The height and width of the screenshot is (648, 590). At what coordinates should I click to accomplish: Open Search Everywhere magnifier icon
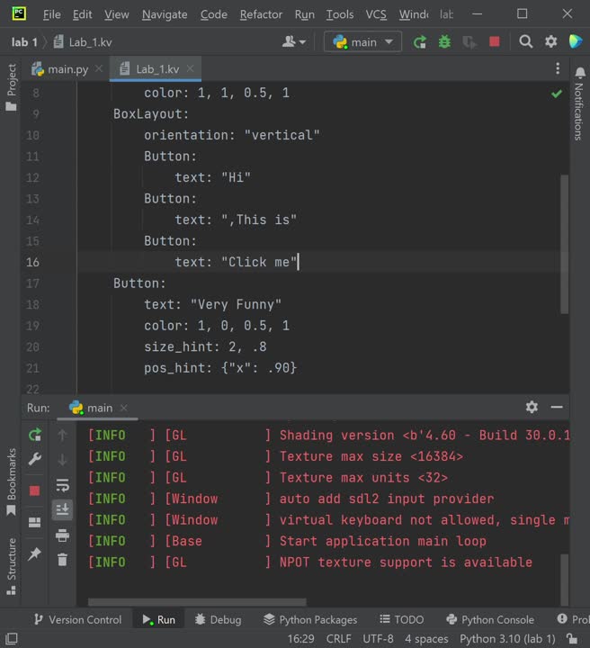(x=526, y=42)
